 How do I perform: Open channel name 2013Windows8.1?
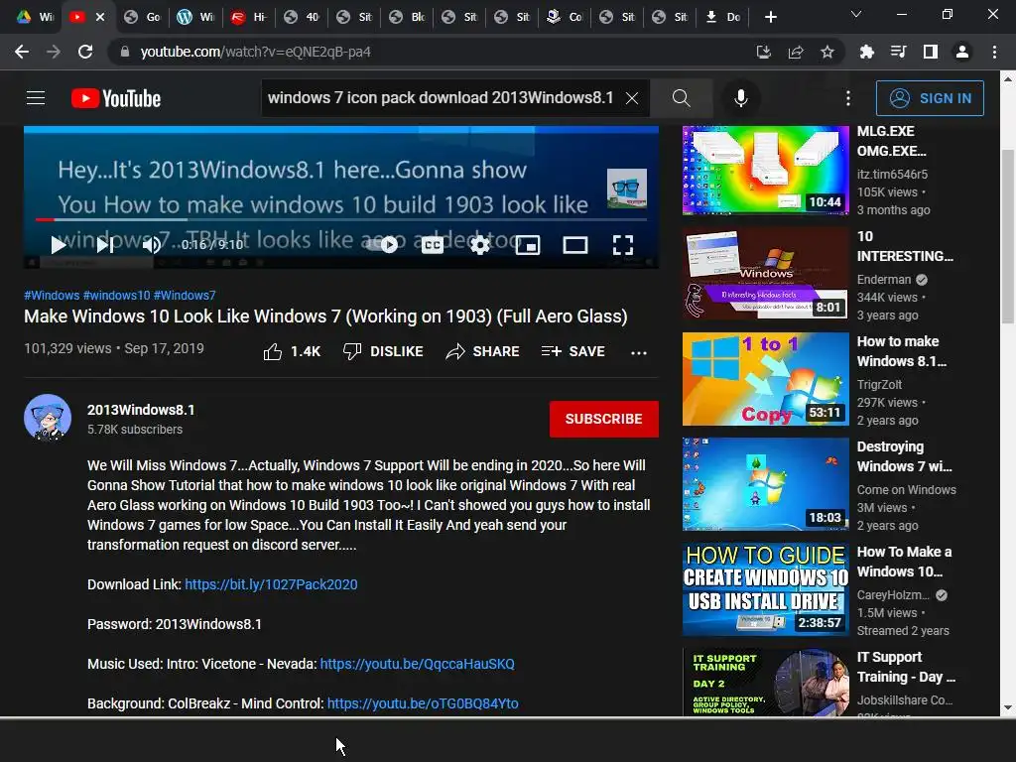pos(141,410)
